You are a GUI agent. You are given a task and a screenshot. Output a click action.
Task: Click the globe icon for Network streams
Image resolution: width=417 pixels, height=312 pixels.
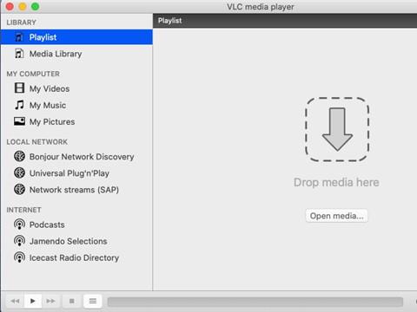pos(19,190)
